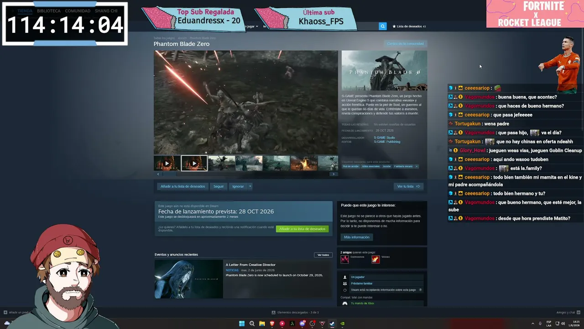Click the 'Rol de acción' tag

pos(351,166)
